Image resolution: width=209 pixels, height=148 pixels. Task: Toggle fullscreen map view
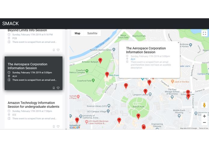click(x=204, y=33)
